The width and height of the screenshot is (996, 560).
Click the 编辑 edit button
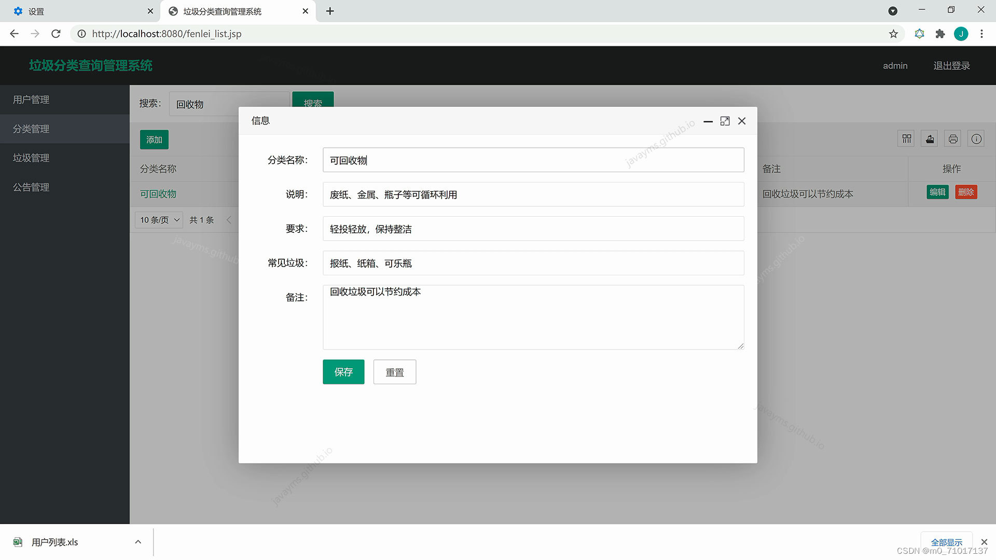pyautogui.click(x=936, y=192)
